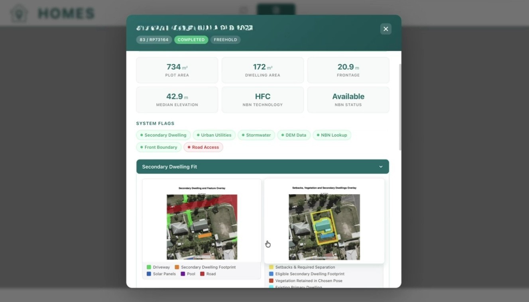The image size is (529, 302).
Task: Click the Homes logo icon
Action: (x=19, y=14)
